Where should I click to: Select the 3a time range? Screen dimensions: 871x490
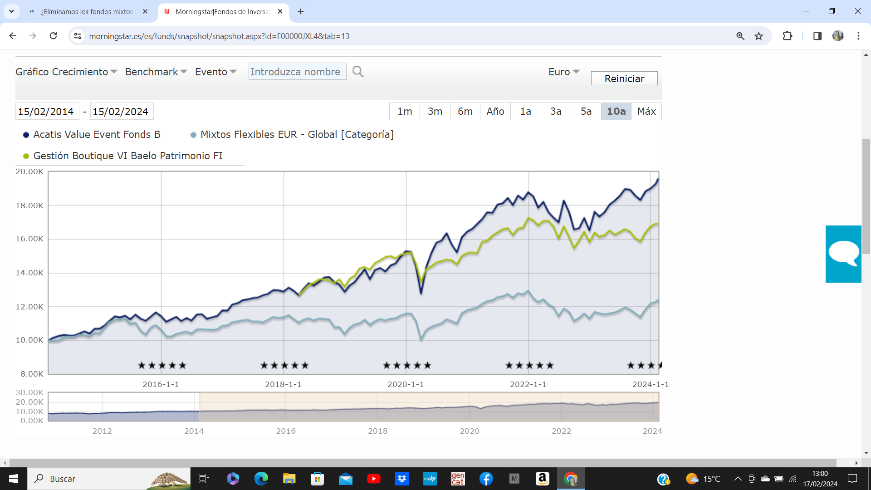[556, 111]
